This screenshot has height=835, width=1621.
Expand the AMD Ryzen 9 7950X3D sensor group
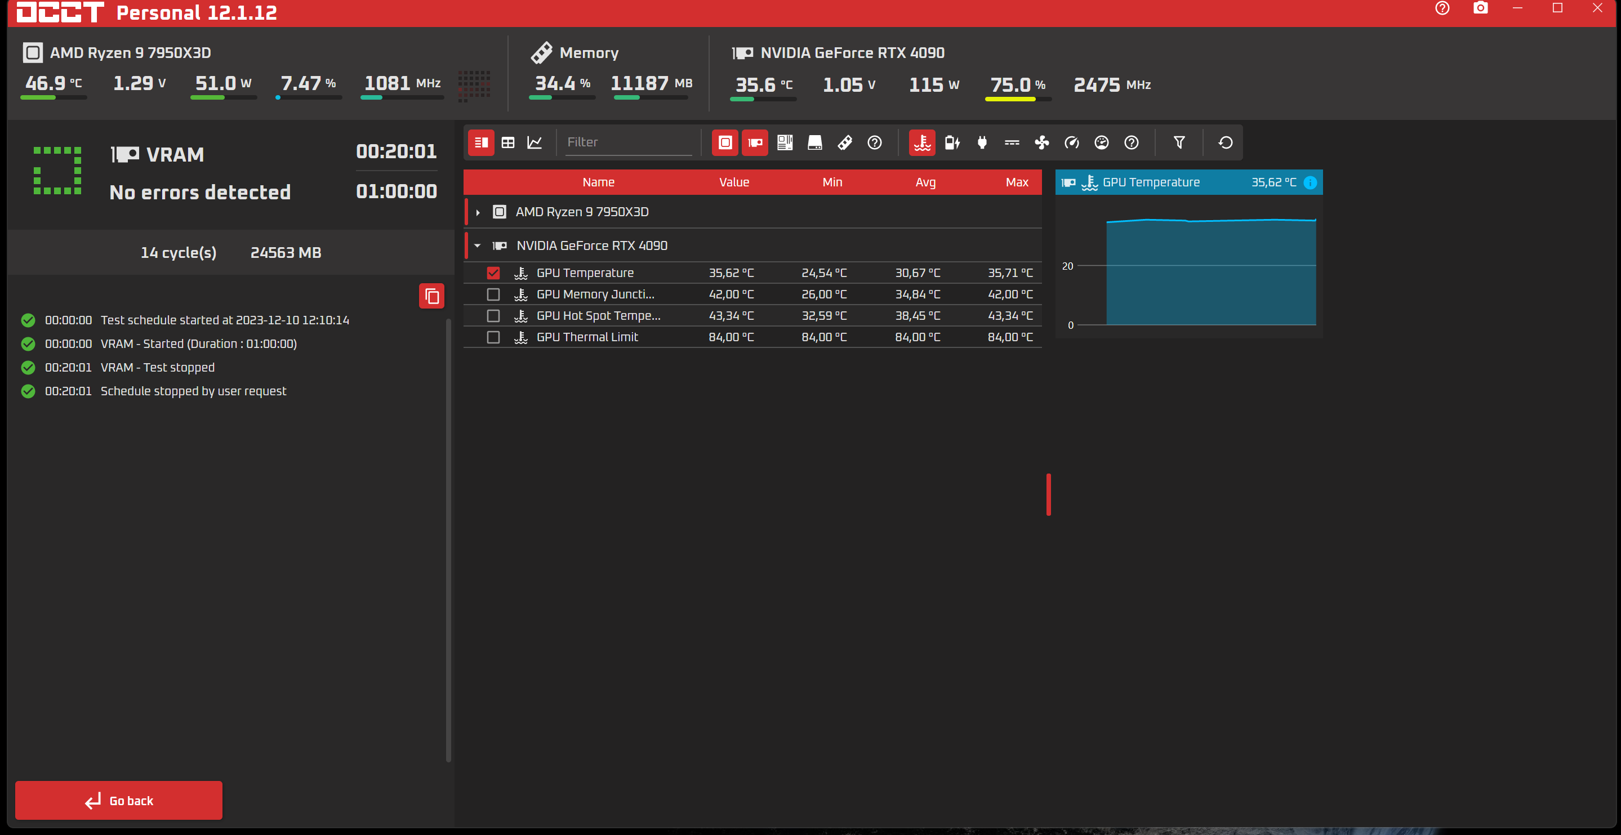478,213
